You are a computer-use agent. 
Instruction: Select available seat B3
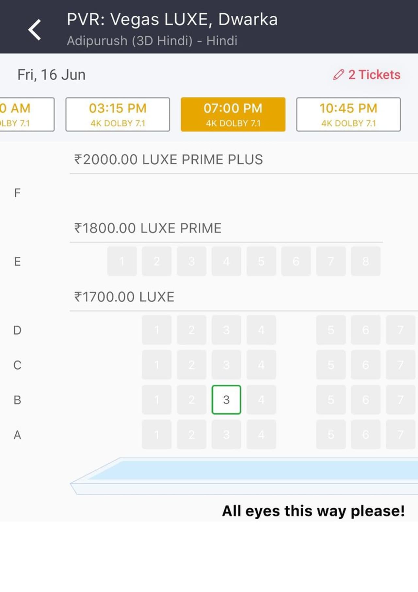[x=226, y=400]
